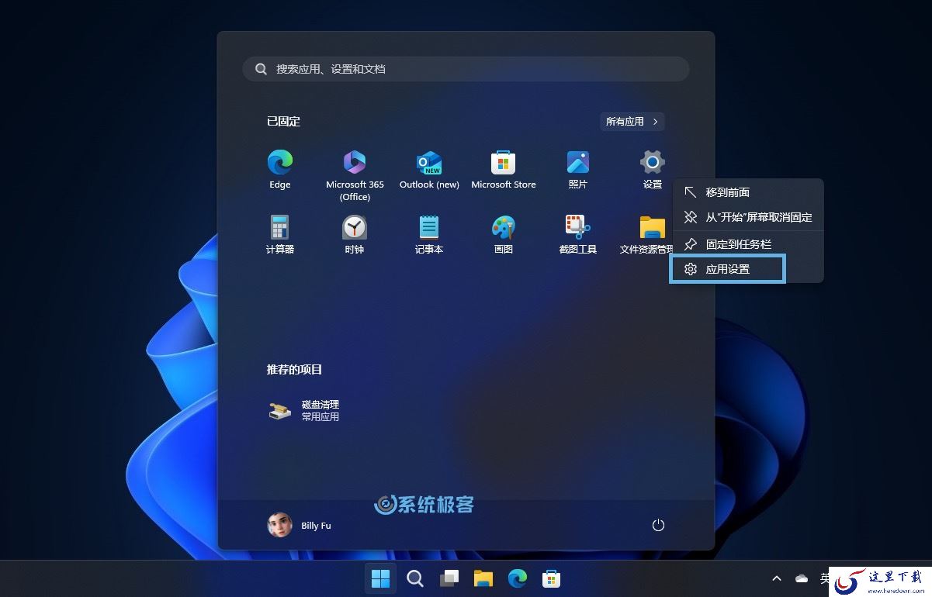Open 所有应用 all apps list
The height and width of the screenshot is (597, 932).
[632, 122]
